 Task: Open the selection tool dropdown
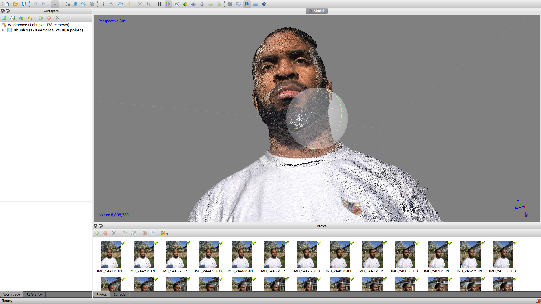pyautogui.click(x=68, y=5)
